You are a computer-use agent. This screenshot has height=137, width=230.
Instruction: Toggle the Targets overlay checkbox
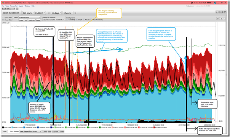77,20
